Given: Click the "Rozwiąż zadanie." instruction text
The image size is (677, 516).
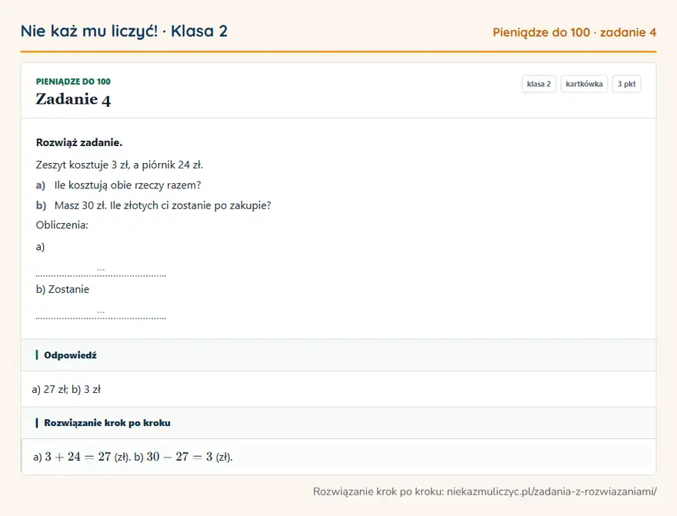Looking at the screenshot, I should pyautogui.click(x=79, y=142).
